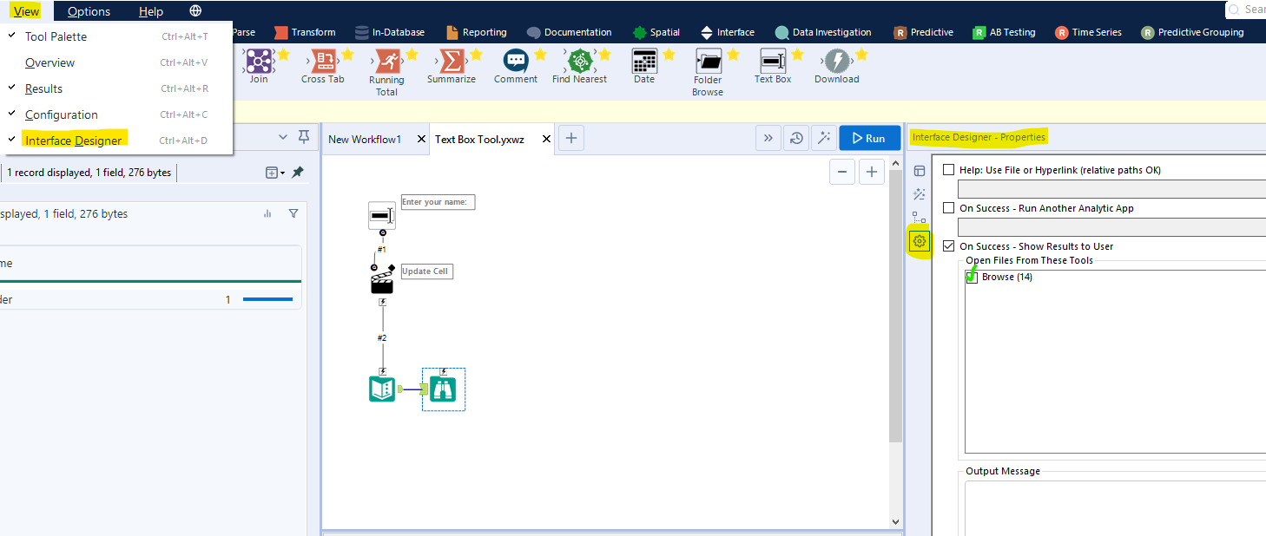
Task: Open the cell viewer dropdown in results toolbar
Action: click(x=272, y=173)
